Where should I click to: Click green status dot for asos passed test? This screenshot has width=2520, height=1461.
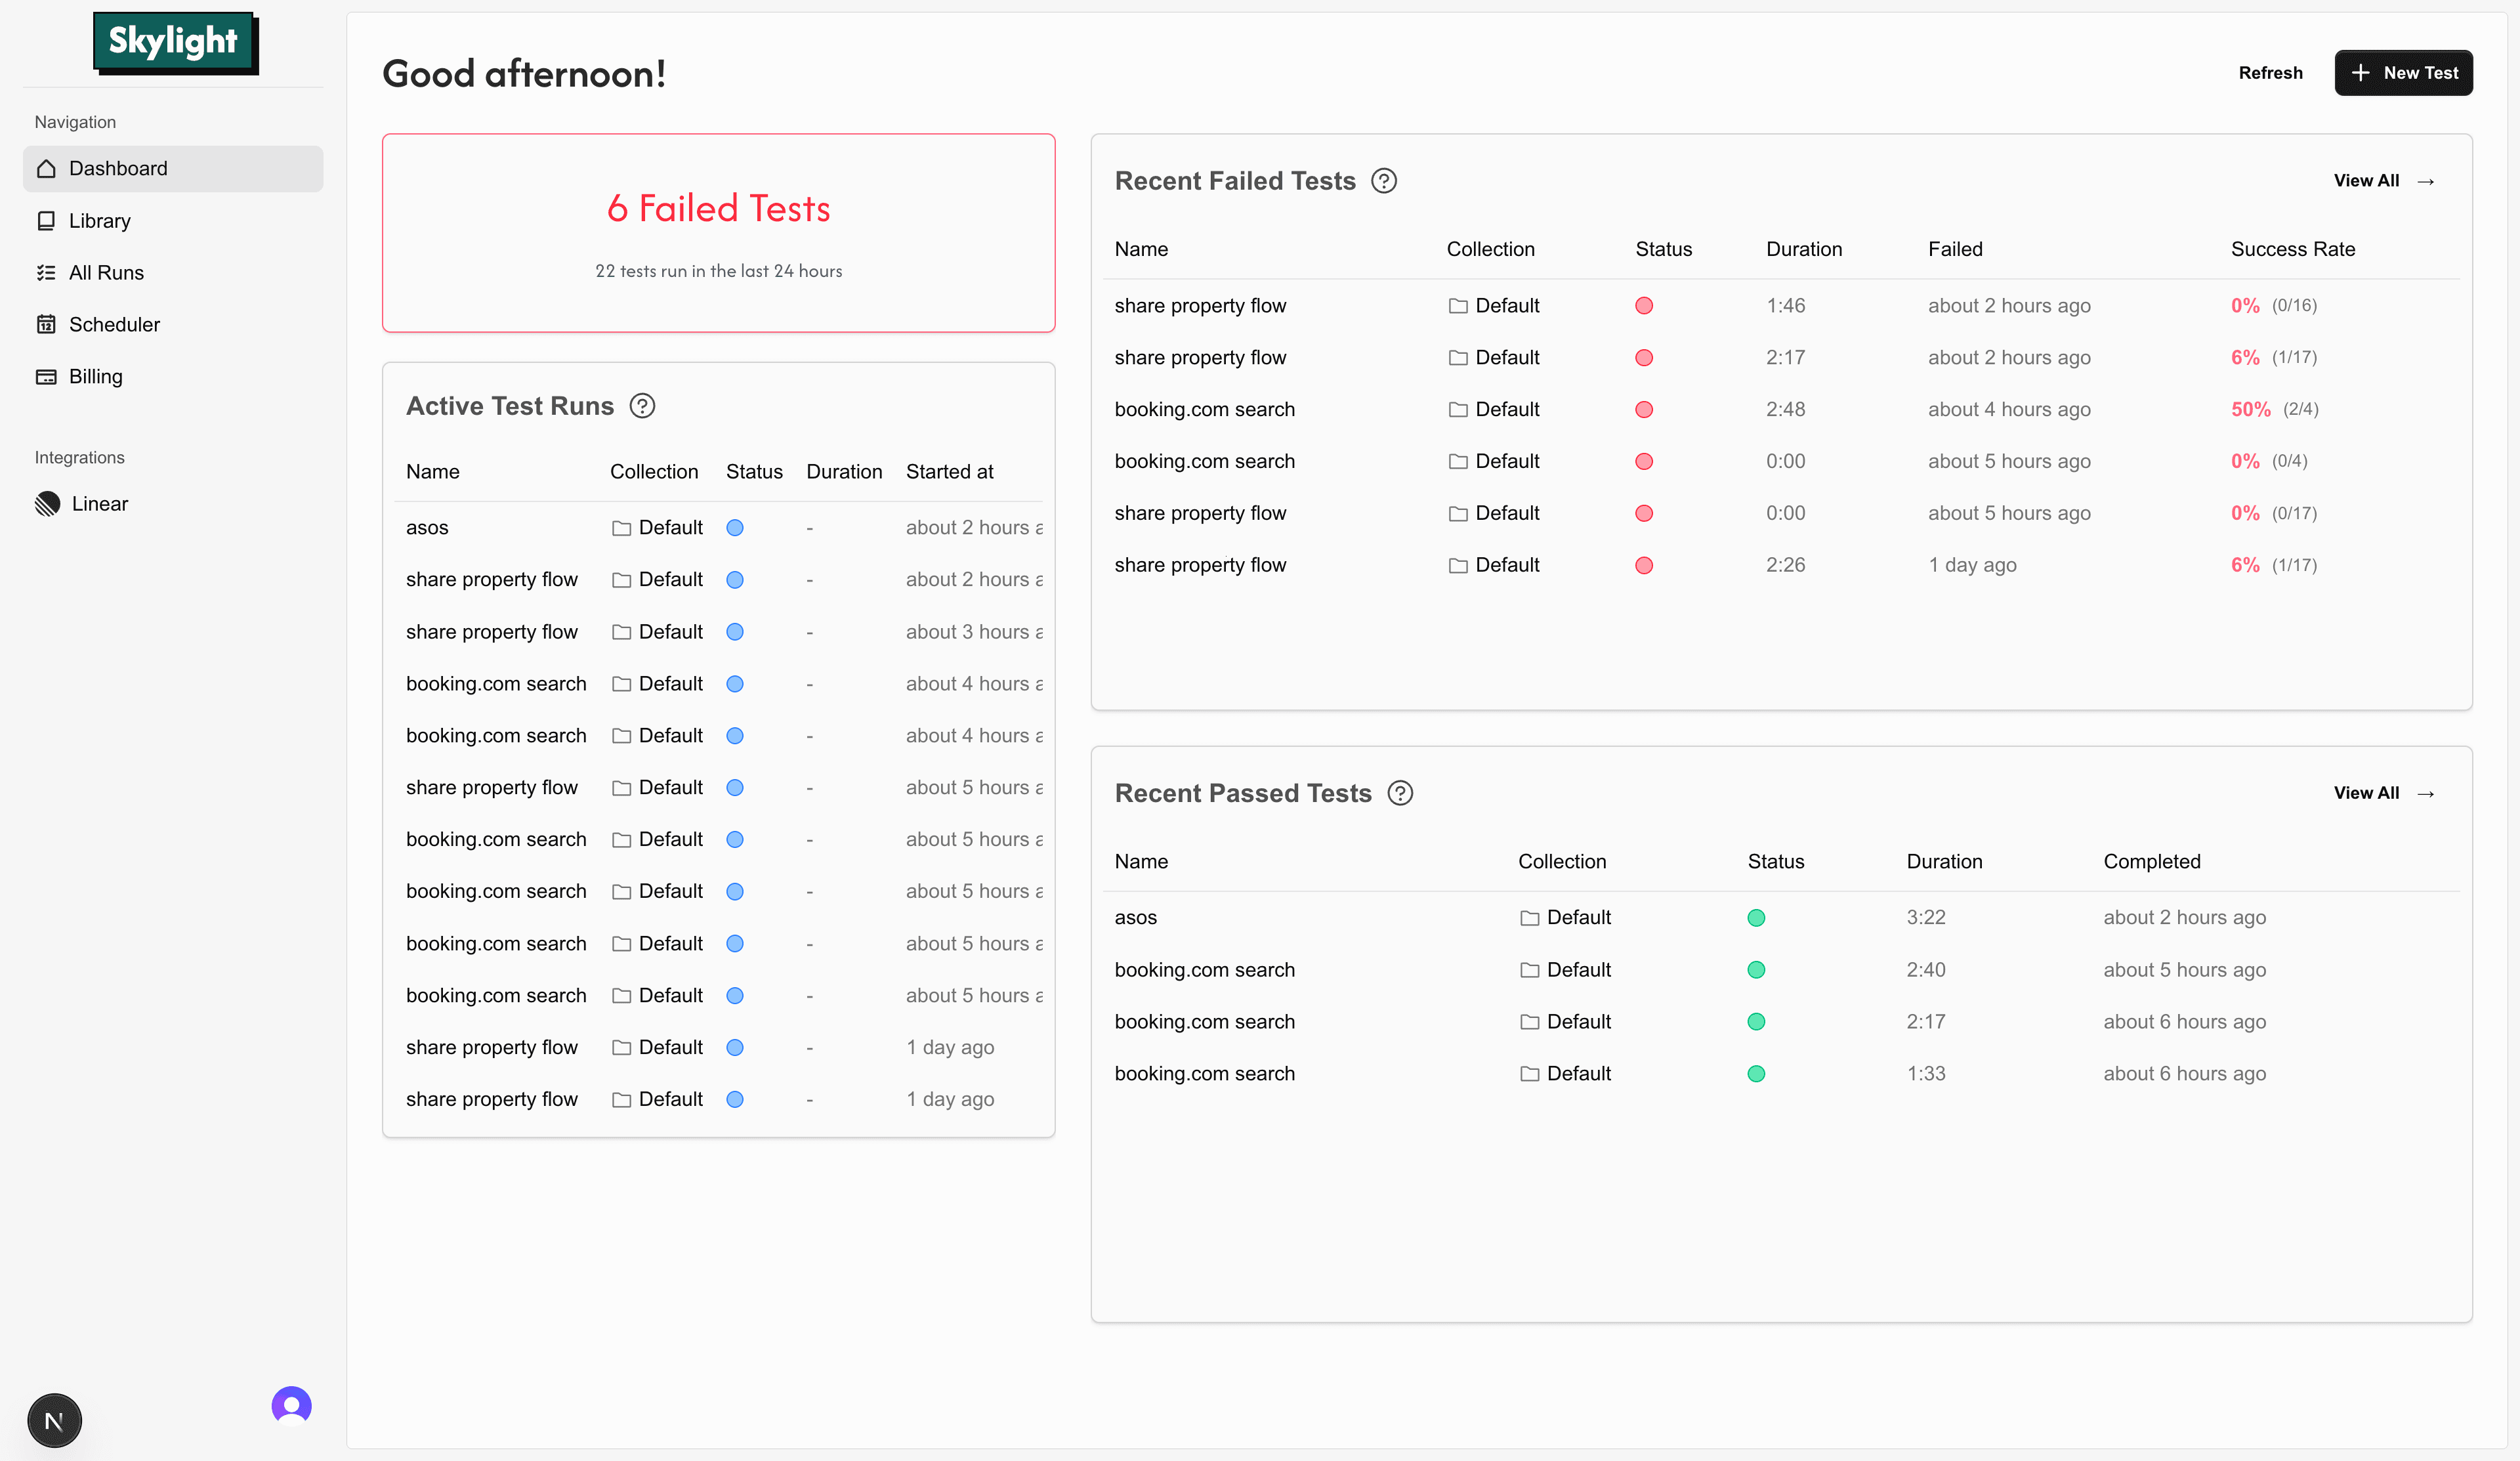1756,918
